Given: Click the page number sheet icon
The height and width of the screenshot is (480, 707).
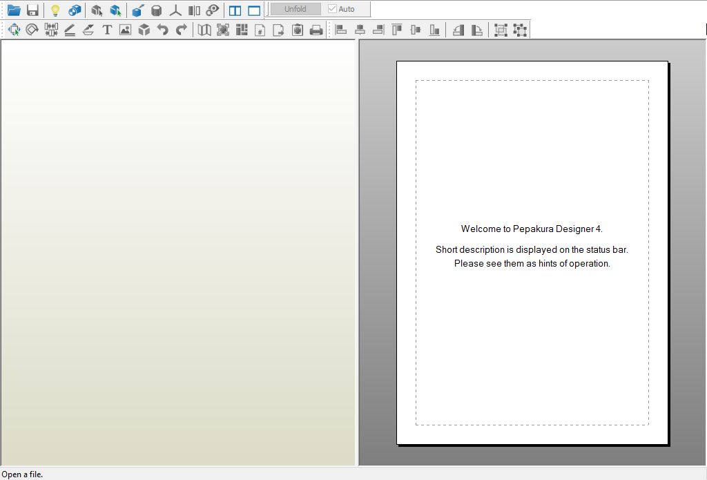Looking at the screenshot, I should [x=260, y=30].
